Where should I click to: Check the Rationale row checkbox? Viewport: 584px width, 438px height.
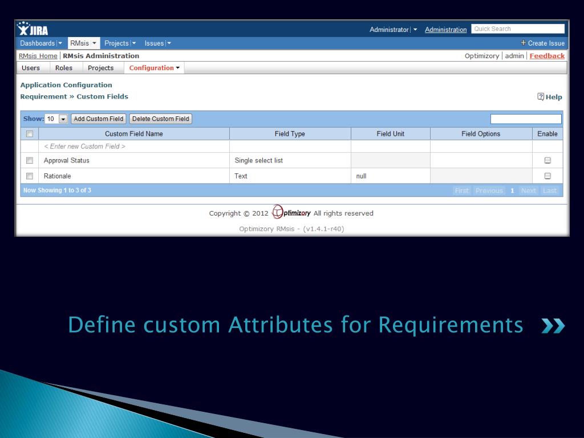pos(30,176)
